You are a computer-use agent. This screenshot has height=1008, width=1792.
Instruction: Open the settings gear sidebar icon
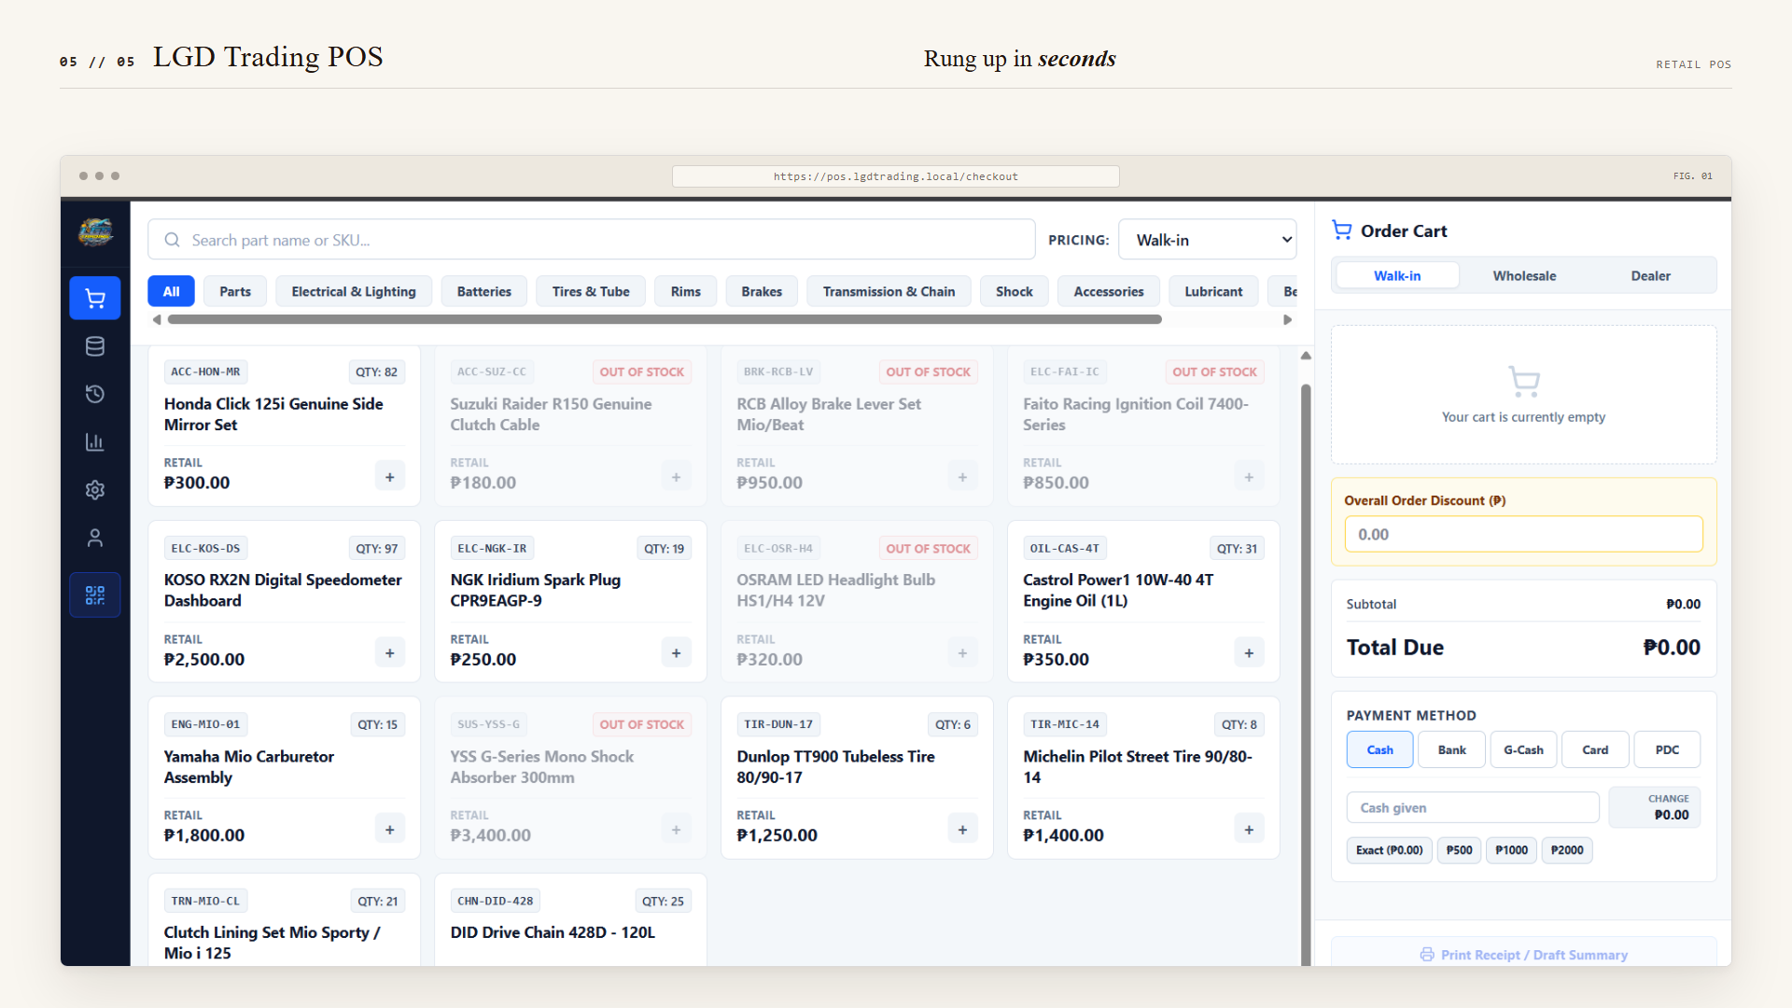click(95, 490)
